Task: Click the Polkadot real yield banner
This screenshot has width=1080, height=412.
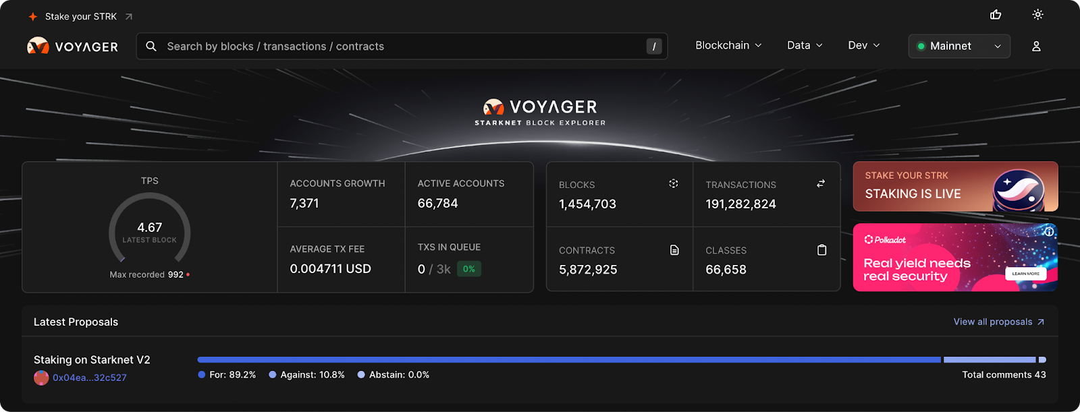Action: click(955, 258)
